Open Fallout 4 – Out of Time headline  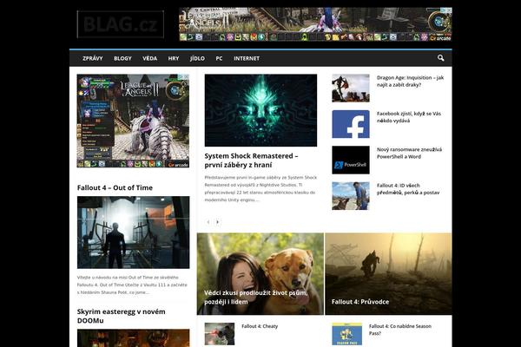pos(115,187)
